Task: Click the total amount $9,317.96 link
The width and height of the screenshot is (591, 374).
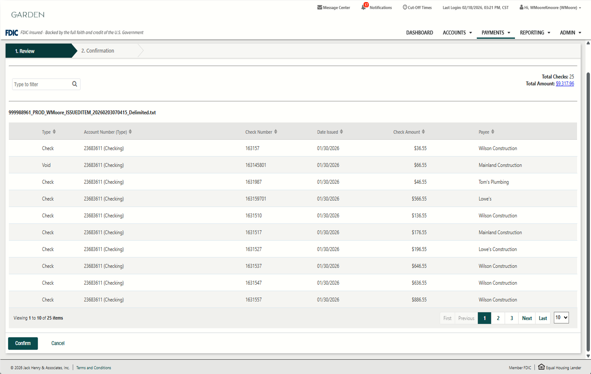Action: coord(565,84)
